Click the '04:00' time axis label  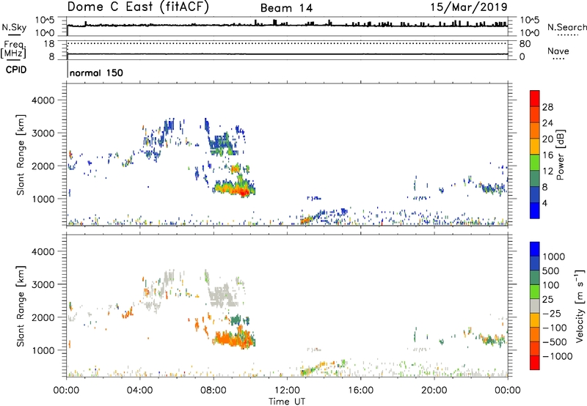coord(139,391)
